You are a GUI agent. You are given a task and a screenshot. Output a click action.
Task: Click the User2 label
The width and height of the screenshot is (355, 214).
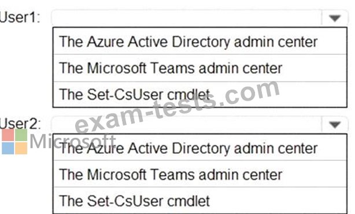[20, 124]
